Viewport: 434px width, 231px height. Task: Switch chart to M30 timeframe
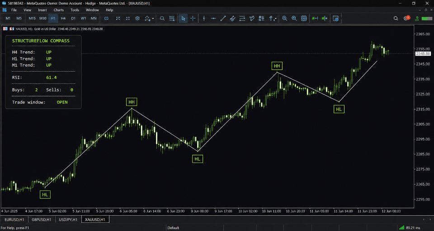click(x=43, y=18)
